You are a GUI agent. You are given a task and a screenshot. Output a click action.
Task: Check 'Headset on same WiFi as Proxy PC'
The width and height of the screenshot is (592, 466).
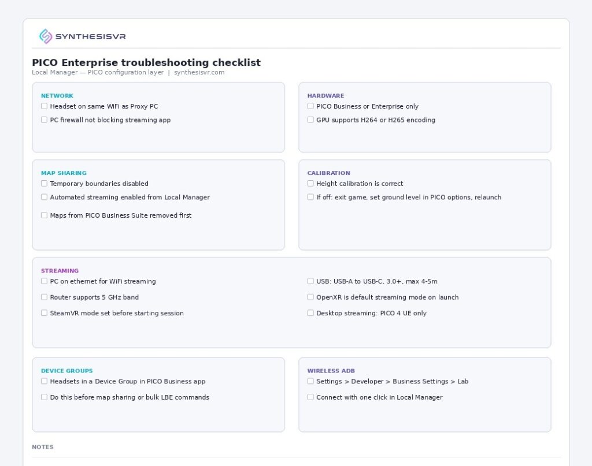pos(44,106)
